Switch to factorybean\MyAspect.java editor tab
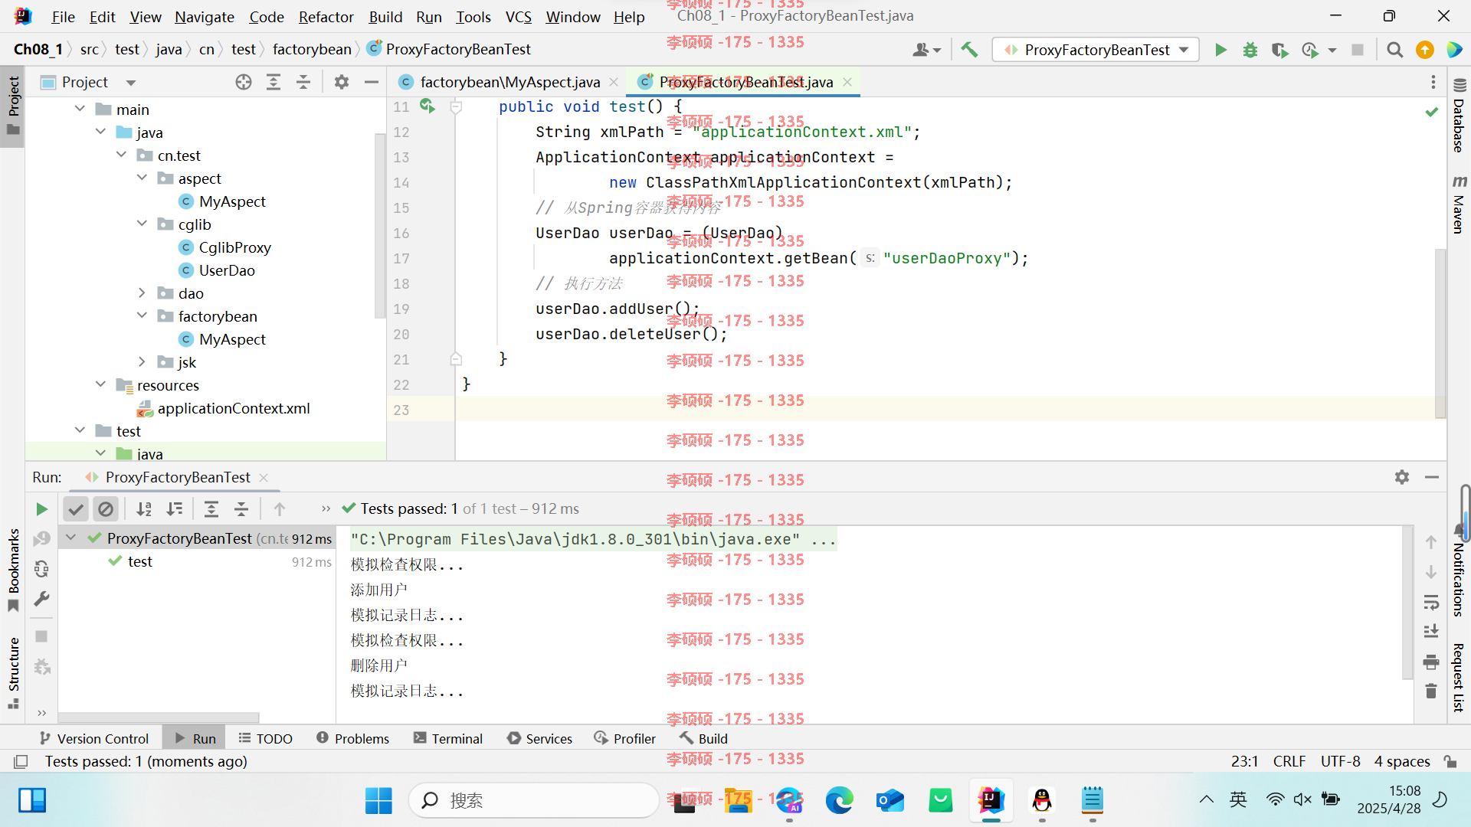Viewport: 1471px width, 827px height. pos(509,82)
